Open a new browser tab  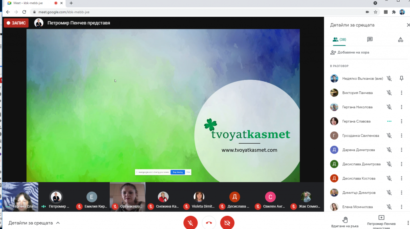point(71,3)
